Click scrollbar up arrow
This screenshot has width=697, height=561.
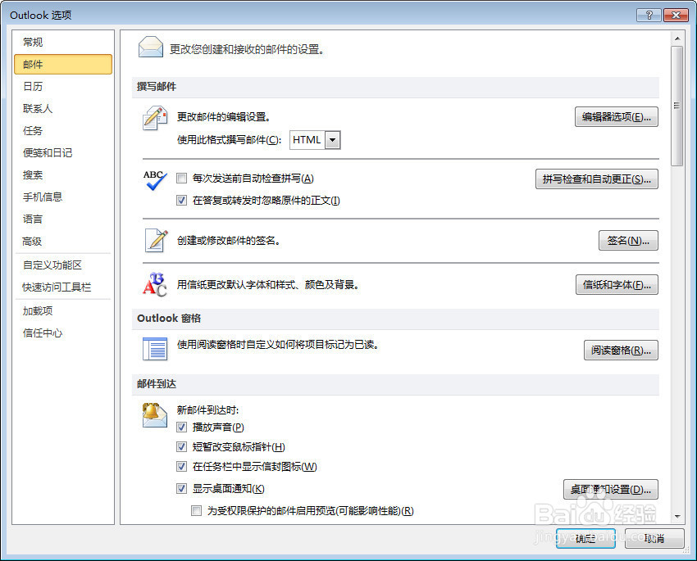677,38
